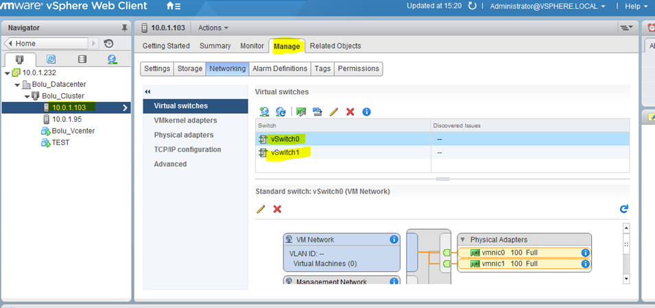Click the blue info icon in switches toolbar

tap(366, 112)
